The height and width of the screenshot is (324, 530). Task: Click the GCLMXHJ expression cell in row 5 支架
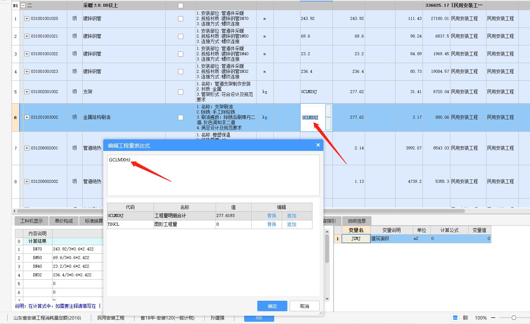[x=316, y=92]
